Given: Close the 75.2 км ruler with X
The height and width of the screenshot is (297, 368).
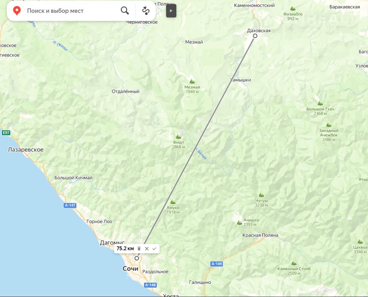Looking at the screenshot, I should click(x=147, y=249).
